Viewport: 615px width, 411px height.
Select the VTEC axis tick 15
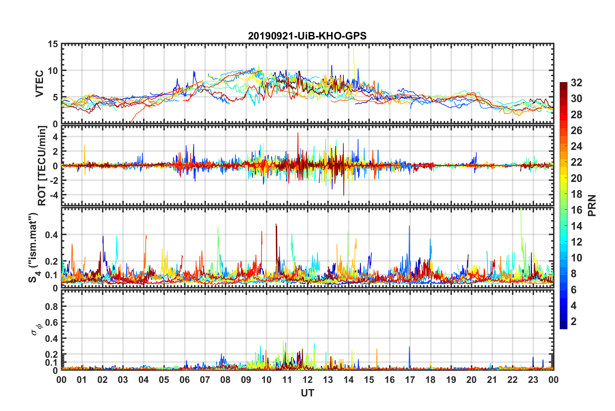(x=53, y=44)
